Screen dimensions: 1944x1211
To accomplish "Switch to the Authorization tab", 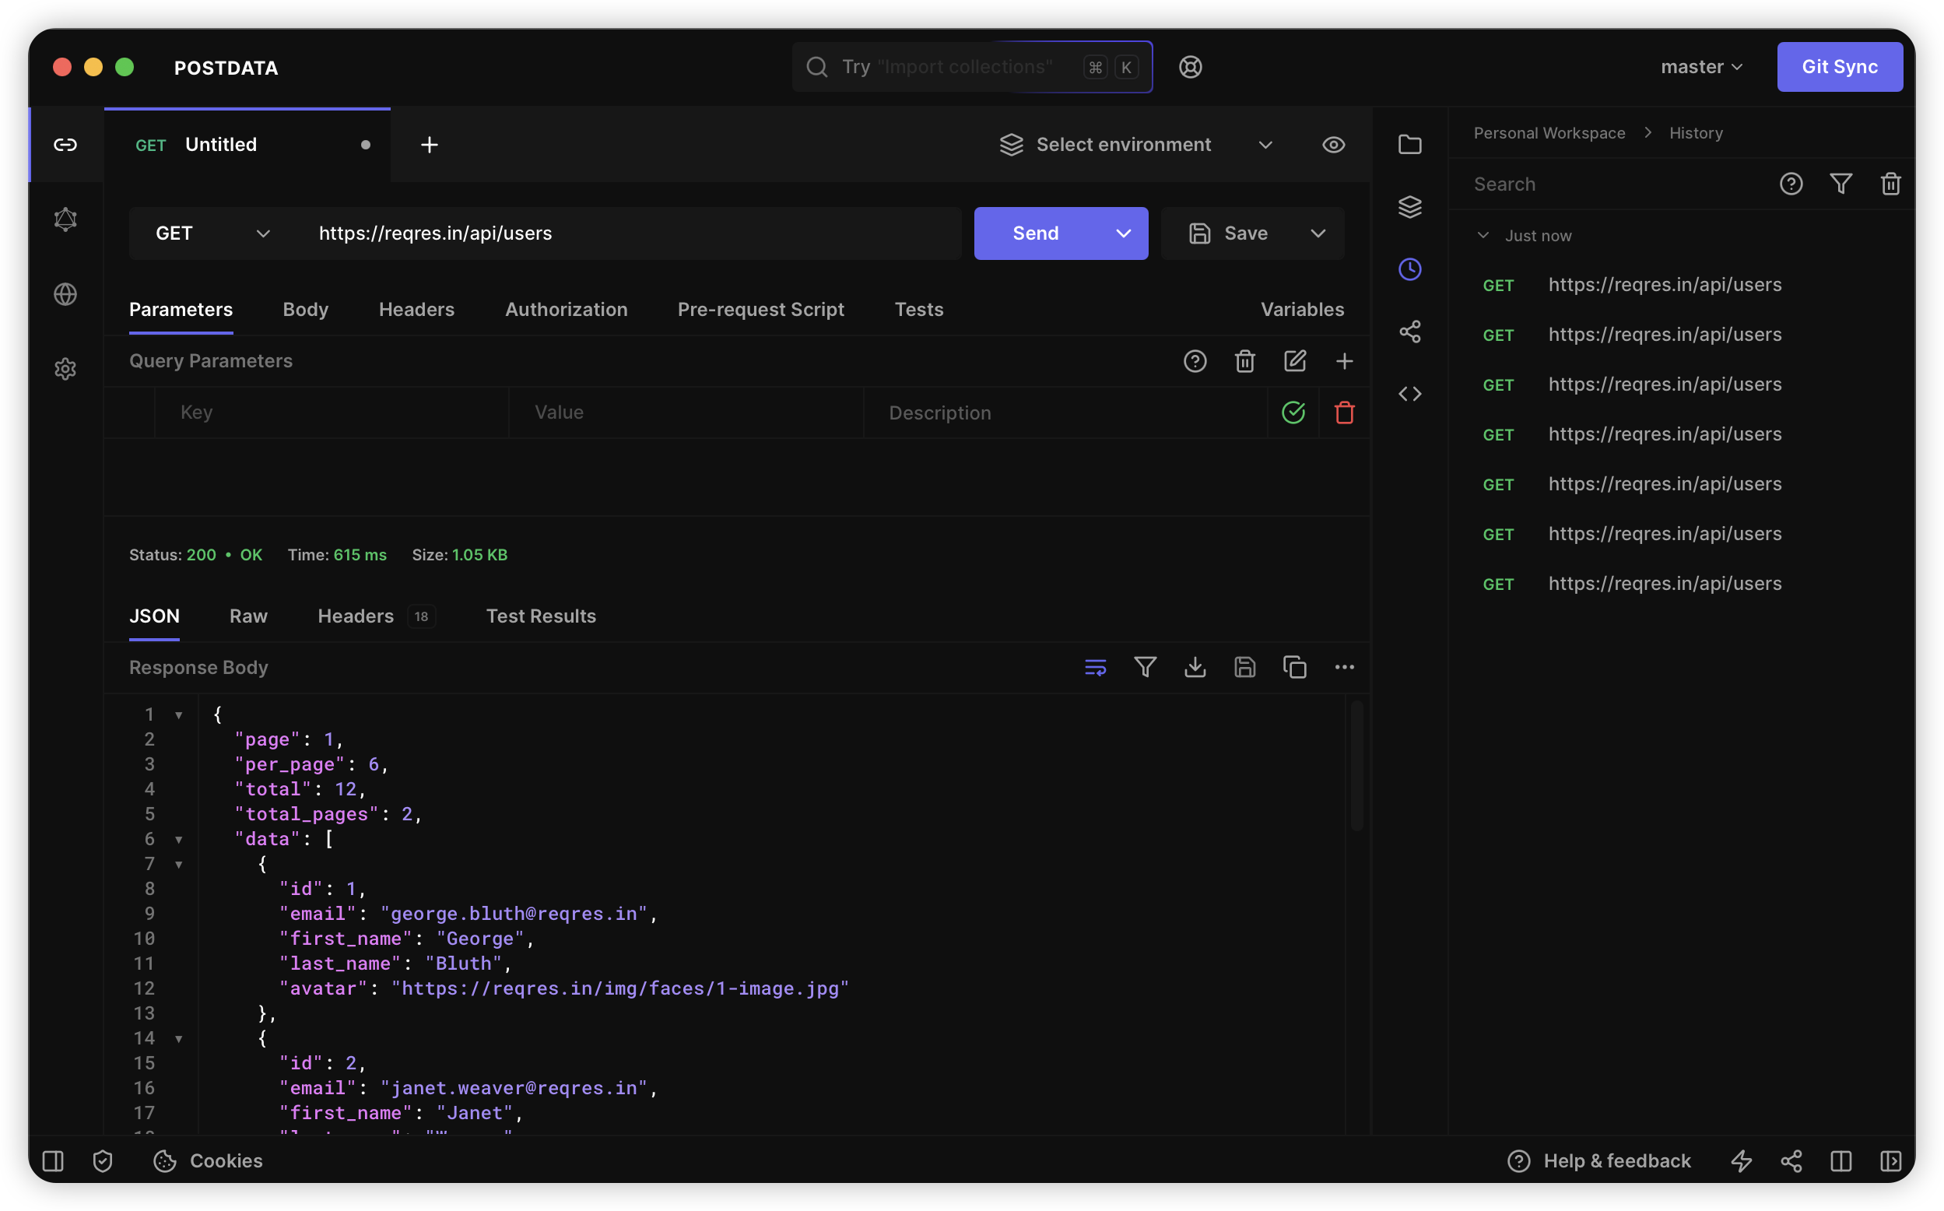I will pos(565,310).
